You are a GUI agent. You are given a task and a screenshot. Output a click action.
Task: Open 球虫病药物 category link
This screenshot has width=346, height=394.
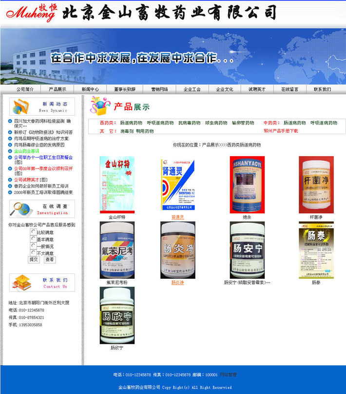click(216, 123)
